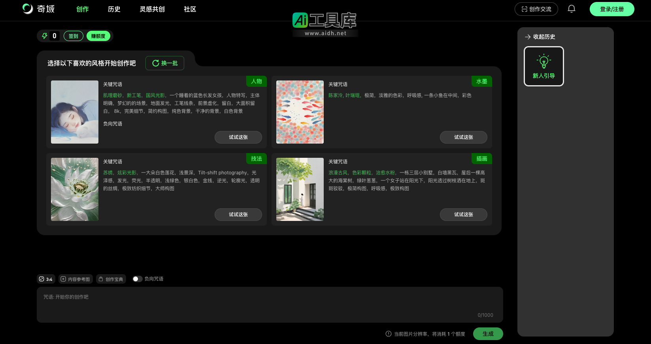Click the 登录/注册 button

point(612,9)
